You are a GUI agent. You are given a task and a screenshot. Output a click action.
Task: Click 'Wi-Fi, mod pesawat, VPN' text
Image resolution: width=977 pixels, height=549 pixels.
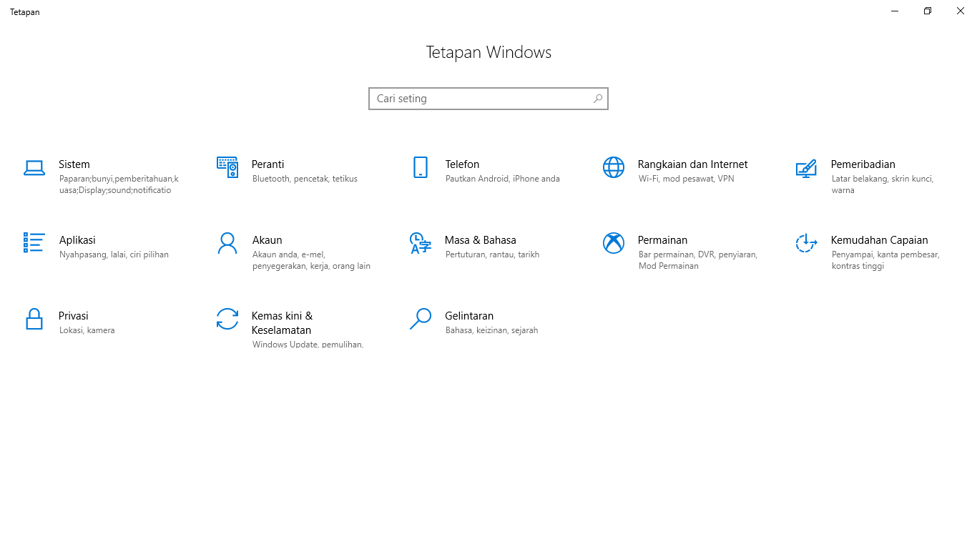point(687,179)
